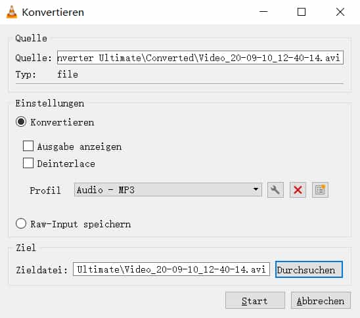Click the 'file' type value text
The width and height of the screenshot is (360, 318).
(x=68, y=74)
